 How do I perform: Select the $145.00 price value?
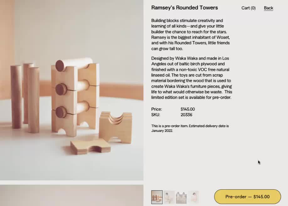[188, 109]
